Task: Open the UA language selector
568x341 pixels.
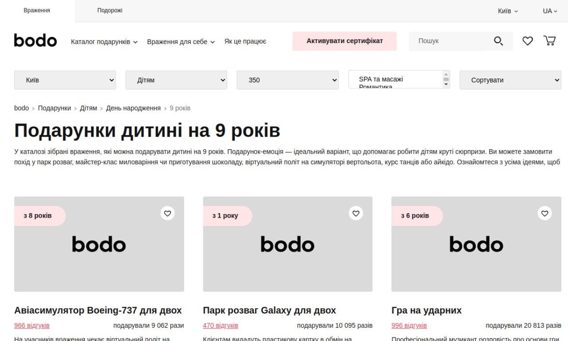Action: tap(550, 11)
